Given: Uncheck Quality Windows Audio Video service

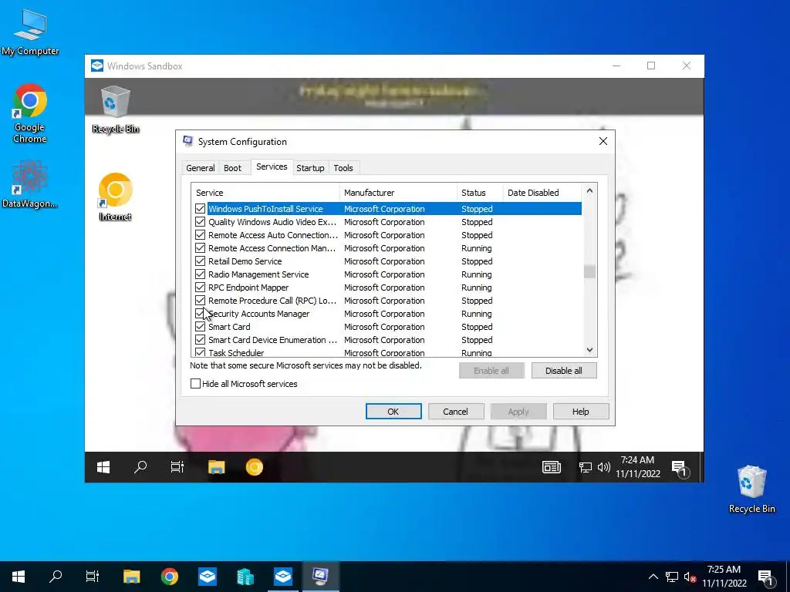Looking at the screenshot, I should coord(200,221).
